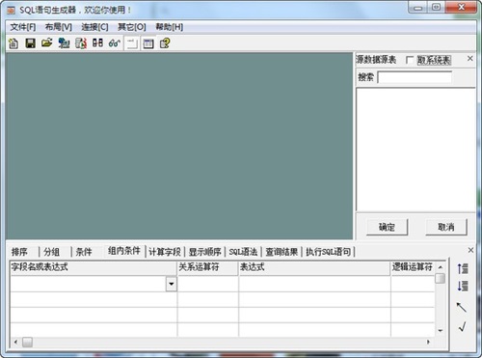482x358 pixels.
Task: Click the 逻辑运算符 column header
Action: [413, 267]
